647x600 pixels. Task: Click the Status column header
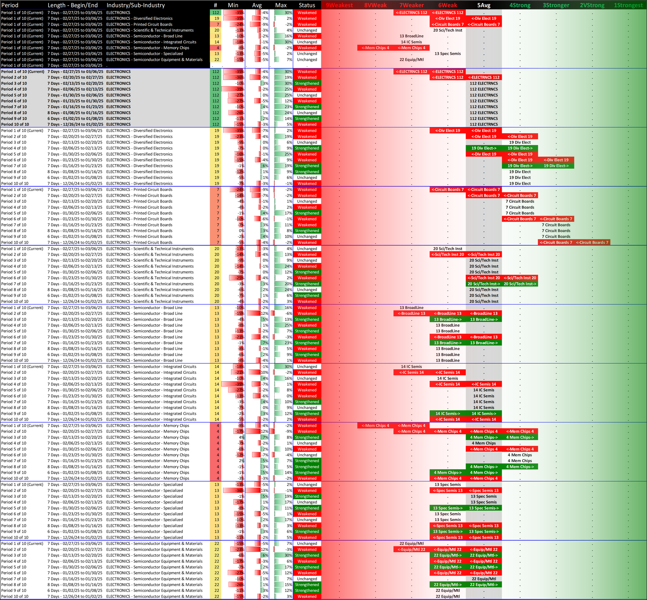[307, 5]
